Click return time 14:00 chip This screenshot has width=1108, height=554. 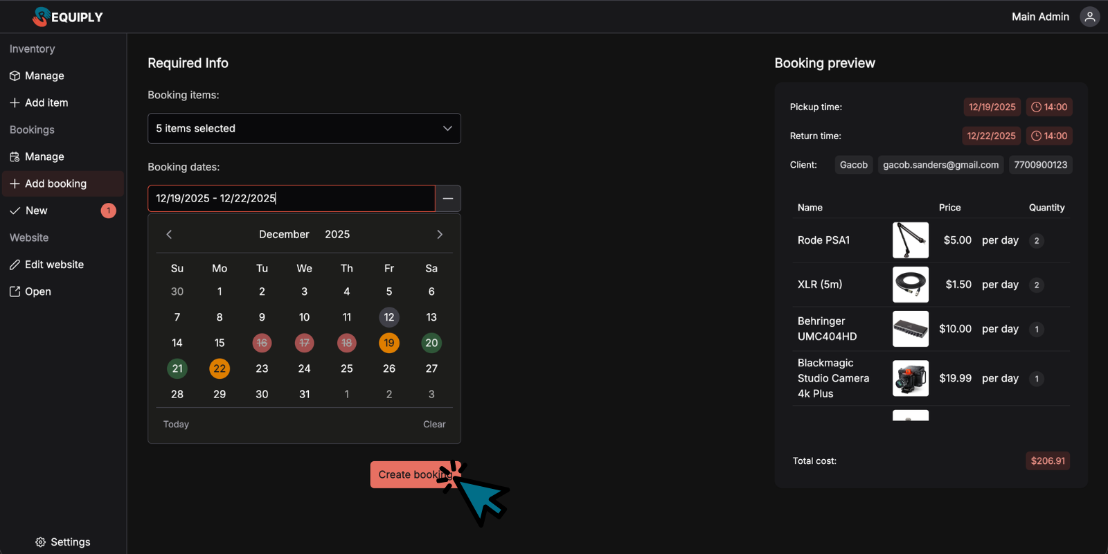click(1049, 136)
